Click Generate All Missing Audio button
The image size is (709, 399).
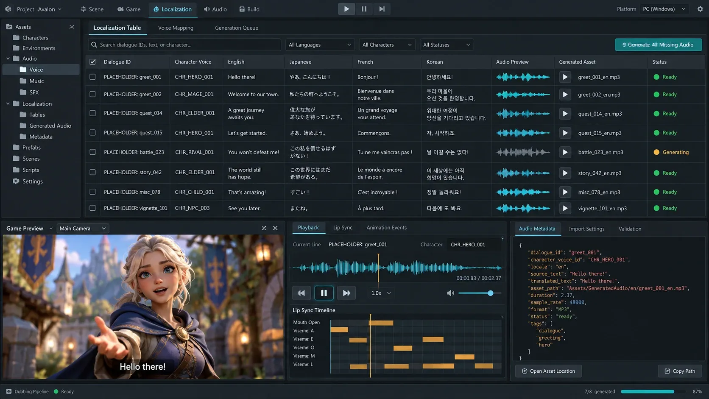(658, 45)
